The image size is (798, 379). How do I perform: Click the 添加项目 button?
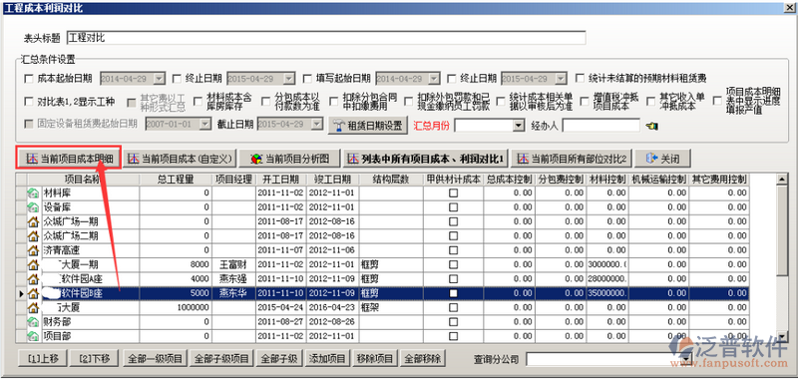pos(328,359)
